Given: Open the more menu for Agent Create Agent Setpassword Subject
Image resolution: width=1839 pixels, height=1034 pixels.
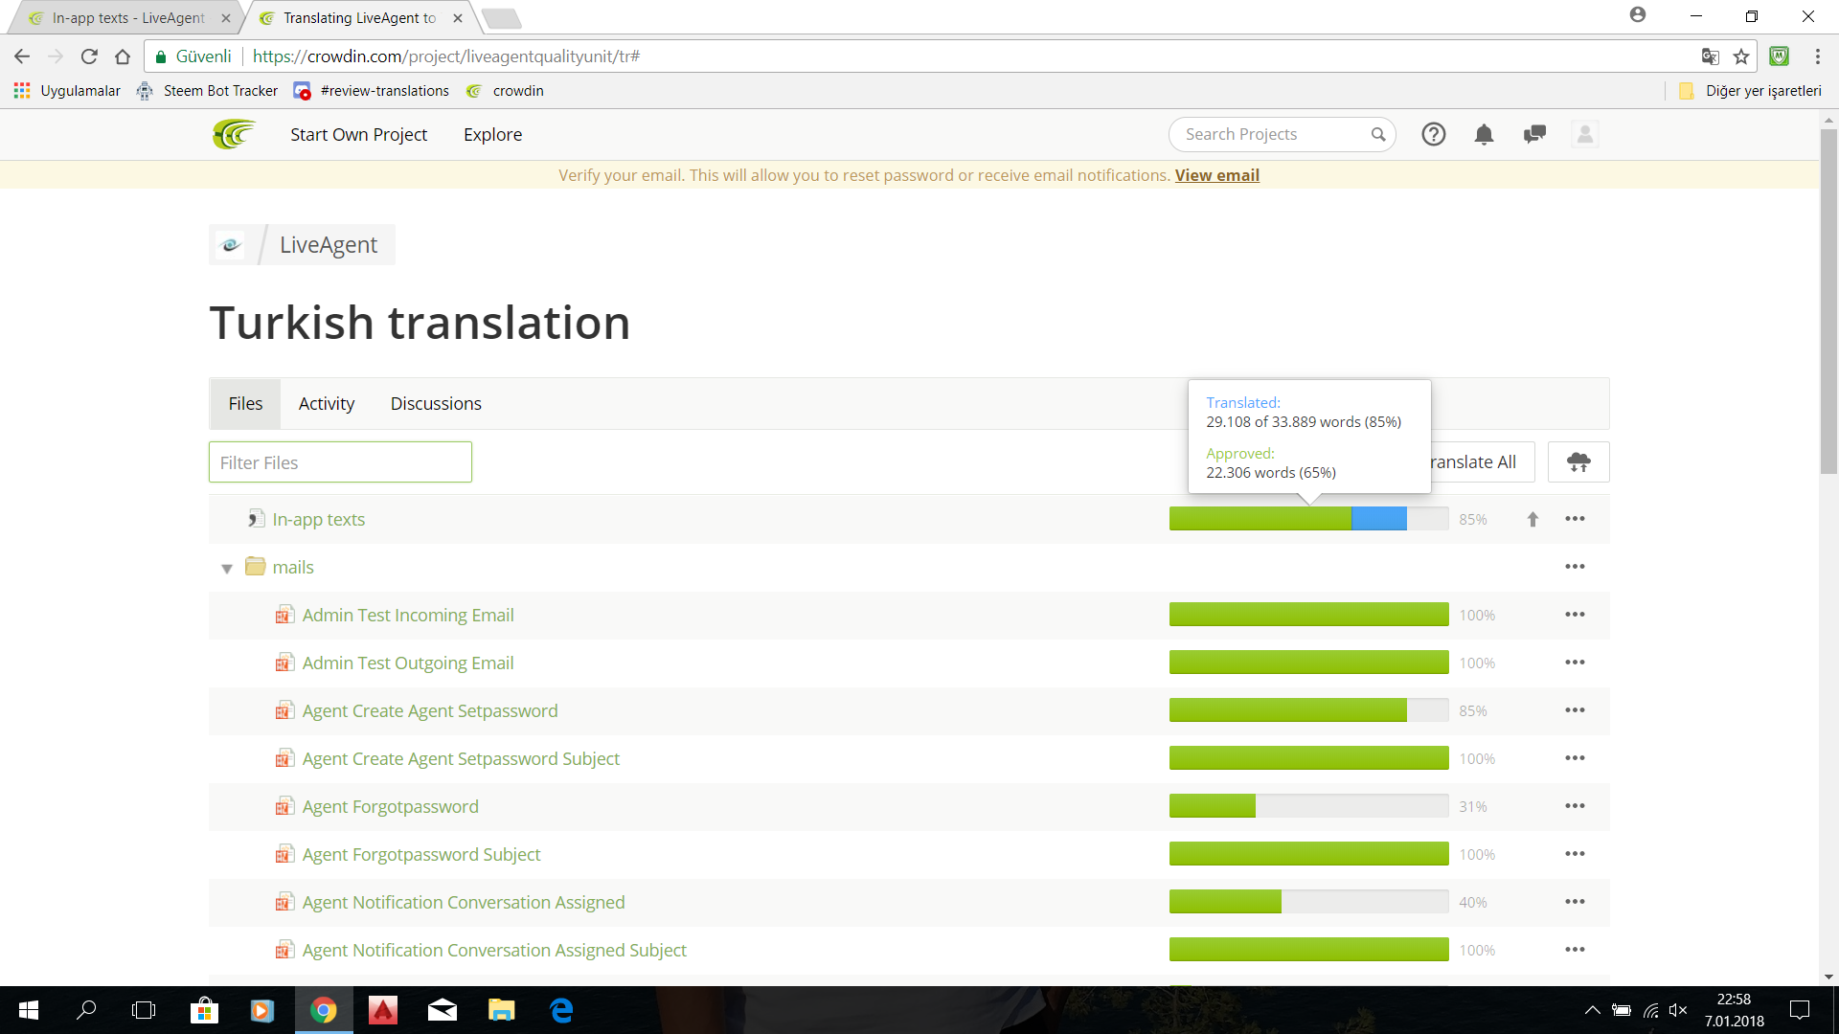Looking at the screenshot, I should [x=1575, y=758].
